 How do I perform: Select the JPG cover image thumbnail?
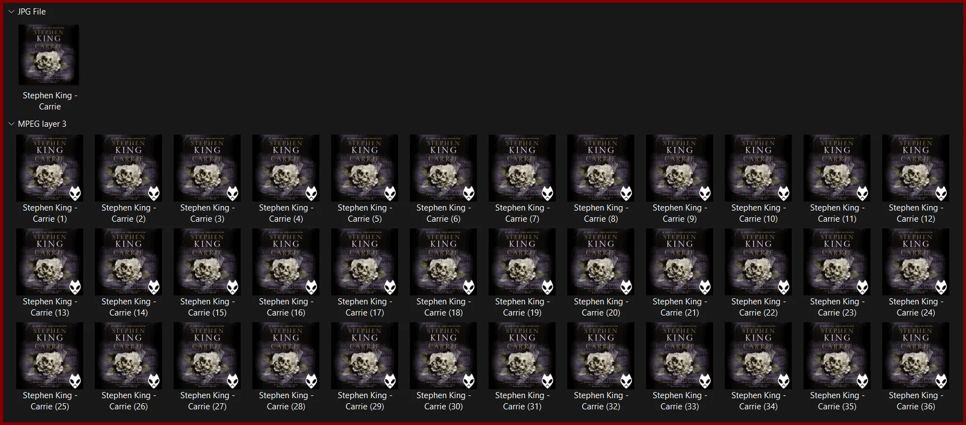coord(49,55)
